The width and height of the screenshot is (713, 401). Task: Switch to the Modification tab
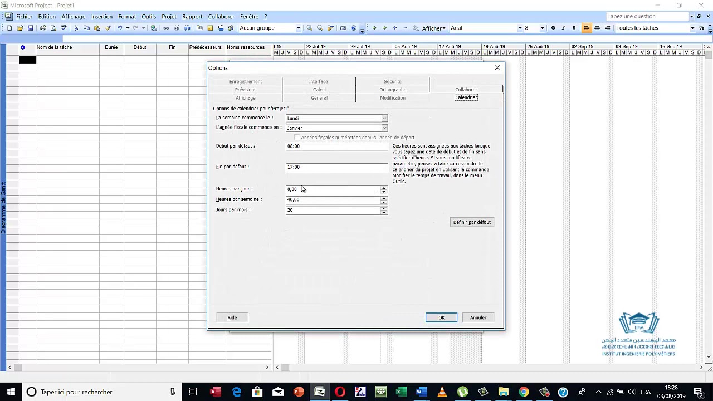tap(393, 98)
